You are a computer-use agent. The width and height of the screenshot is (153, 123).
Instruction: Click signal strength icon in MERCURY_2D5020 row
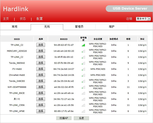(83, 51)
